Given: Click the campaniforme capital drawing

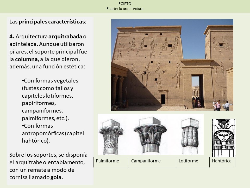Looking at the screenshot, I should tap(150, 135).
